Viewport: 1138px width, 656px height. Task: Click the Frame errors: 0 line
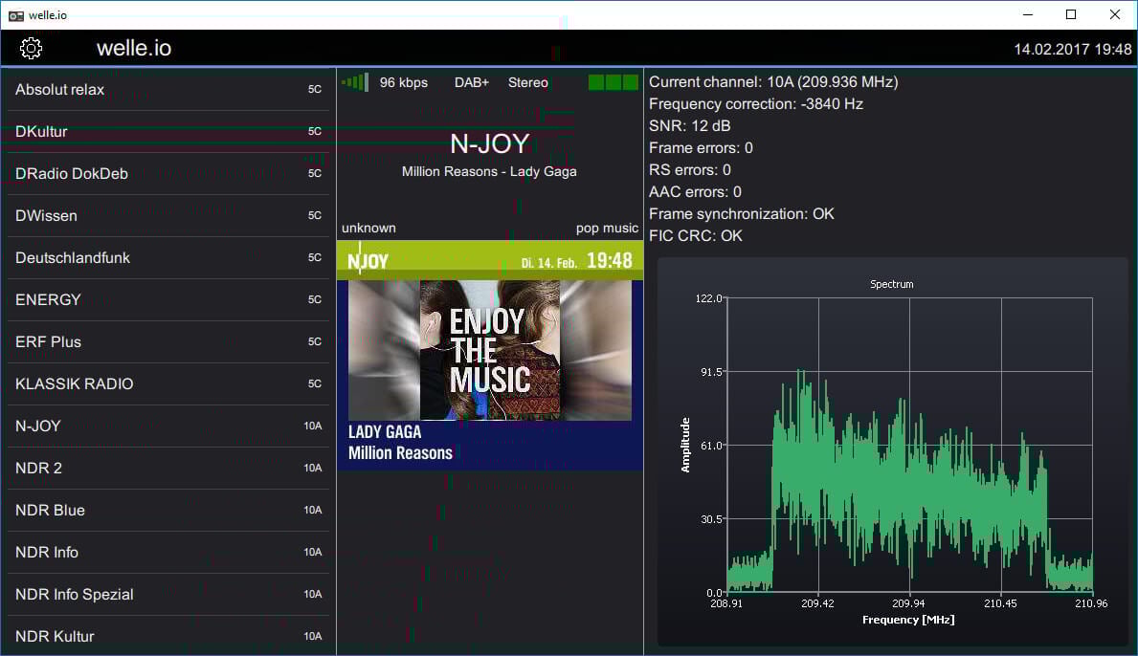[702, 148]
